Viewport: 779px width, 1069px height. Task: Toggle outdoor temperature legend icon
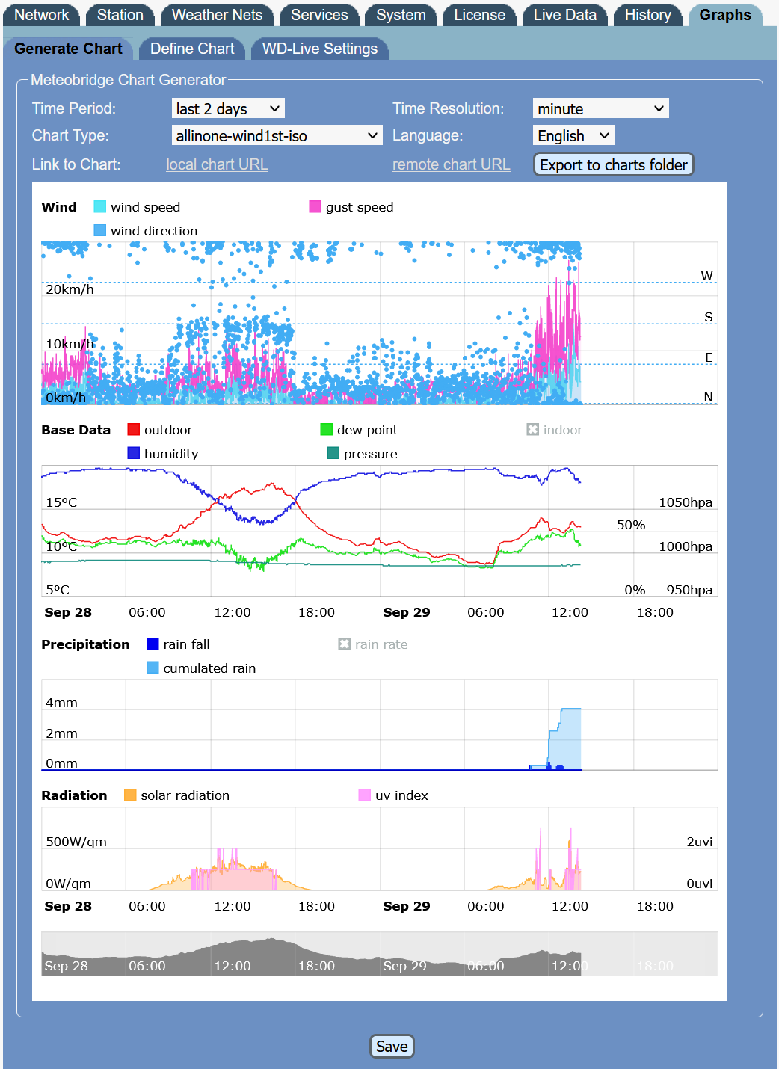(x=134, y=430)
